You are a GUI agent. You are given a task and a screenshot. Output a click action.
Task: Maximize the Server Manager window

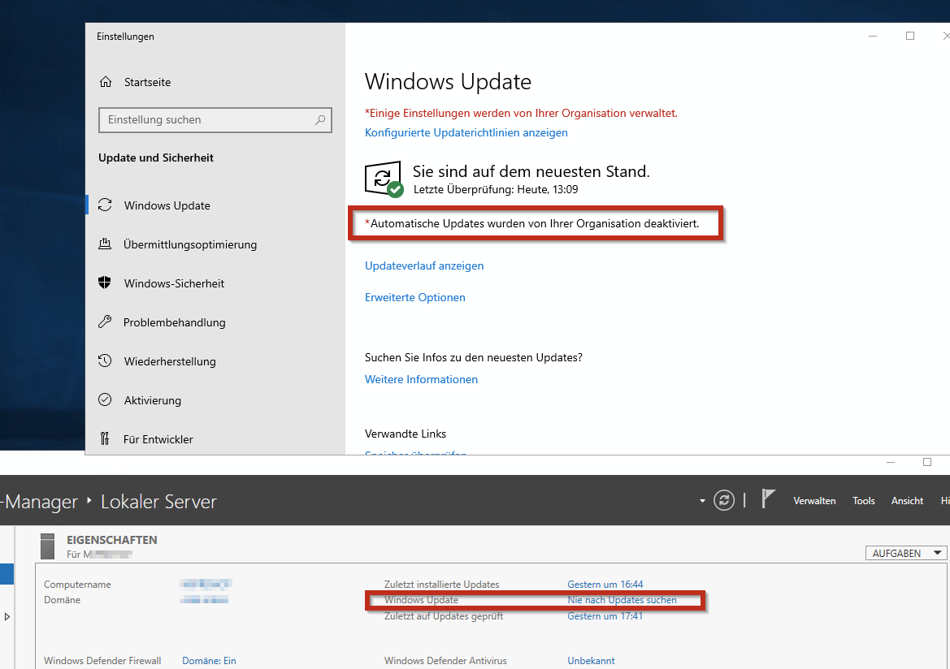[927, 463]
